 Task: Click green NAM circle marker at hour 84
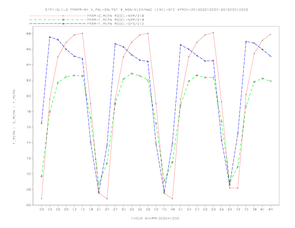click(271, 81)
